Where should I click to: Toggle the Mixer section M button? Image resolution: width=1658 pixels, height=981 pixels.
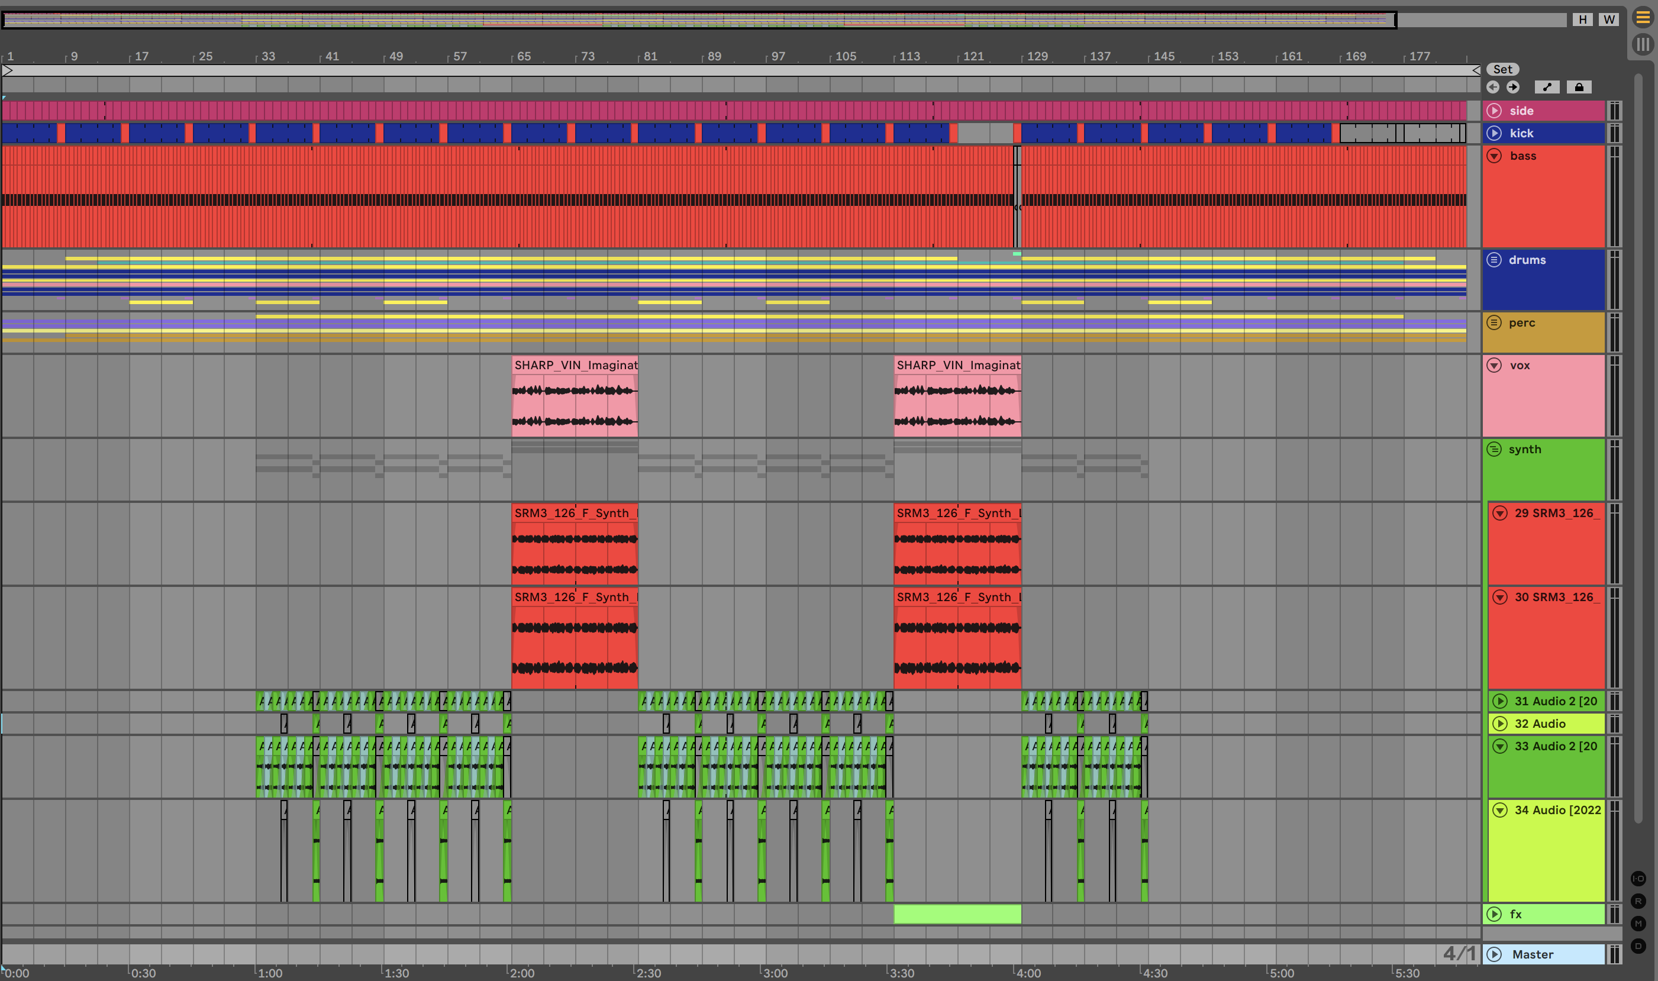pos(1638,924)
